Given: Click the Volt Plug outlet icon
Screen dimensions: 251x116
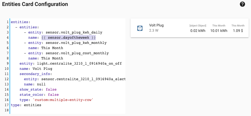Looking at the screenshot, I should pyautogui.click(x=140, y=28).
